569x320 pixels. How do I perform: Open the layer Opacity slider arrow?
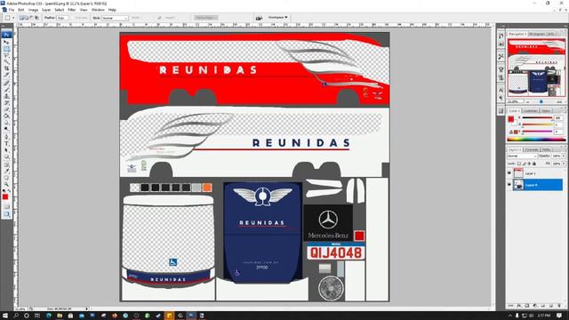(x=563, y=156)
